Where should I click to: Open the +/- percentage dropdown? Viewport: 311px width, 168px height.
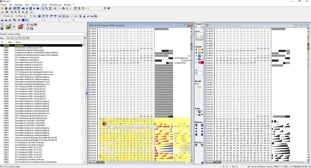202,73
